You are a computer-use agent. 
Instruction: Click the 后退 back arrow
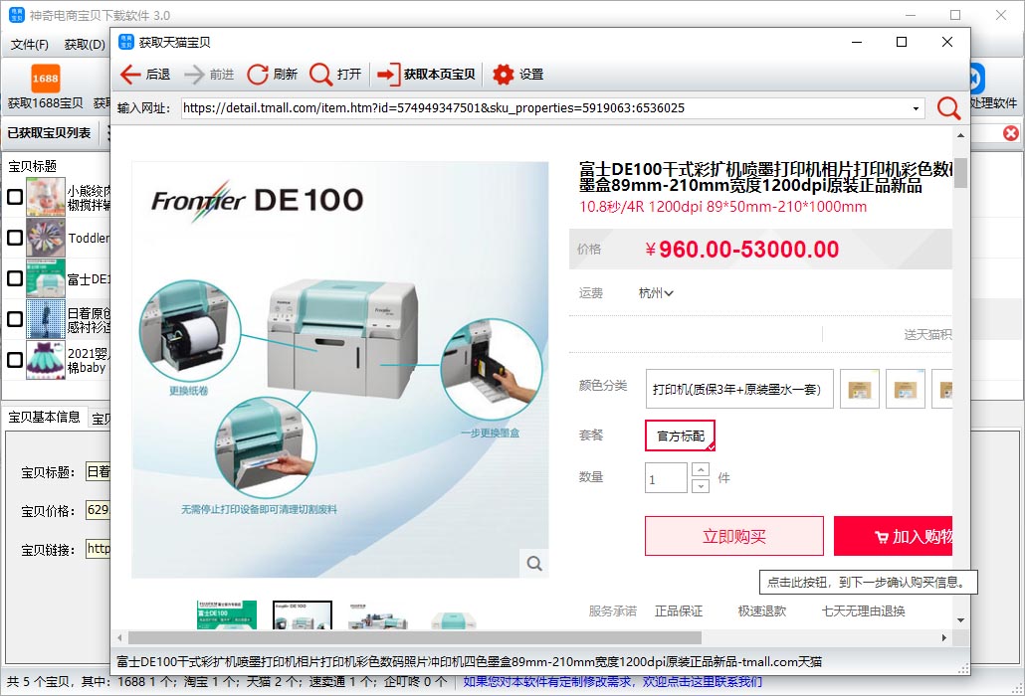pos(130,75)
